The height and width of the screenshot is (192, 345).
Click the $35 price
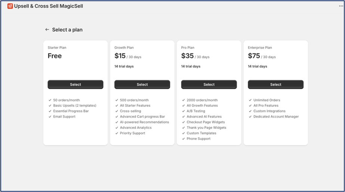pos(188,56)
